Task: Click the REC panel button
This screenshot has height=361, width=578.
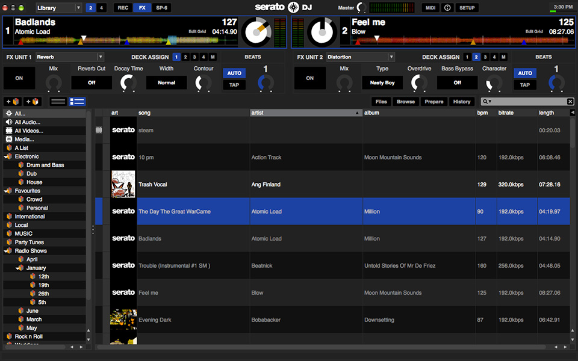Action: tap(123, 8)
